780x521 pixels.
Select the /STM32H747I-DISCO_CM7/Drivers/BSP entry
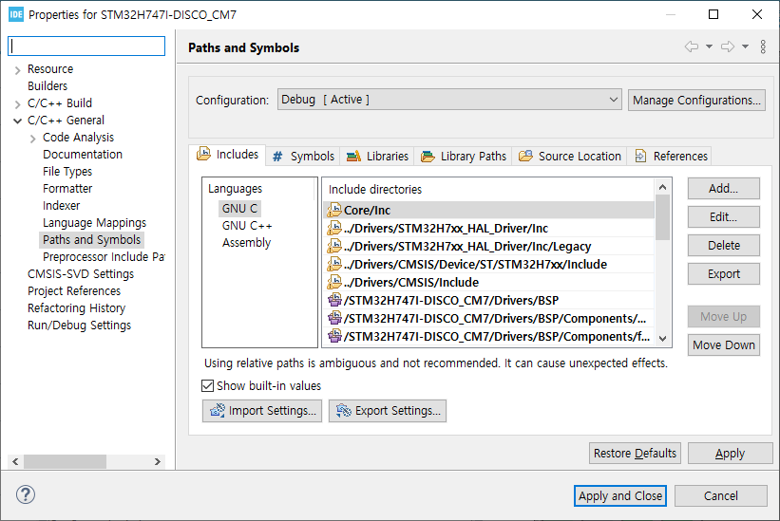click(x=489, y=300)
